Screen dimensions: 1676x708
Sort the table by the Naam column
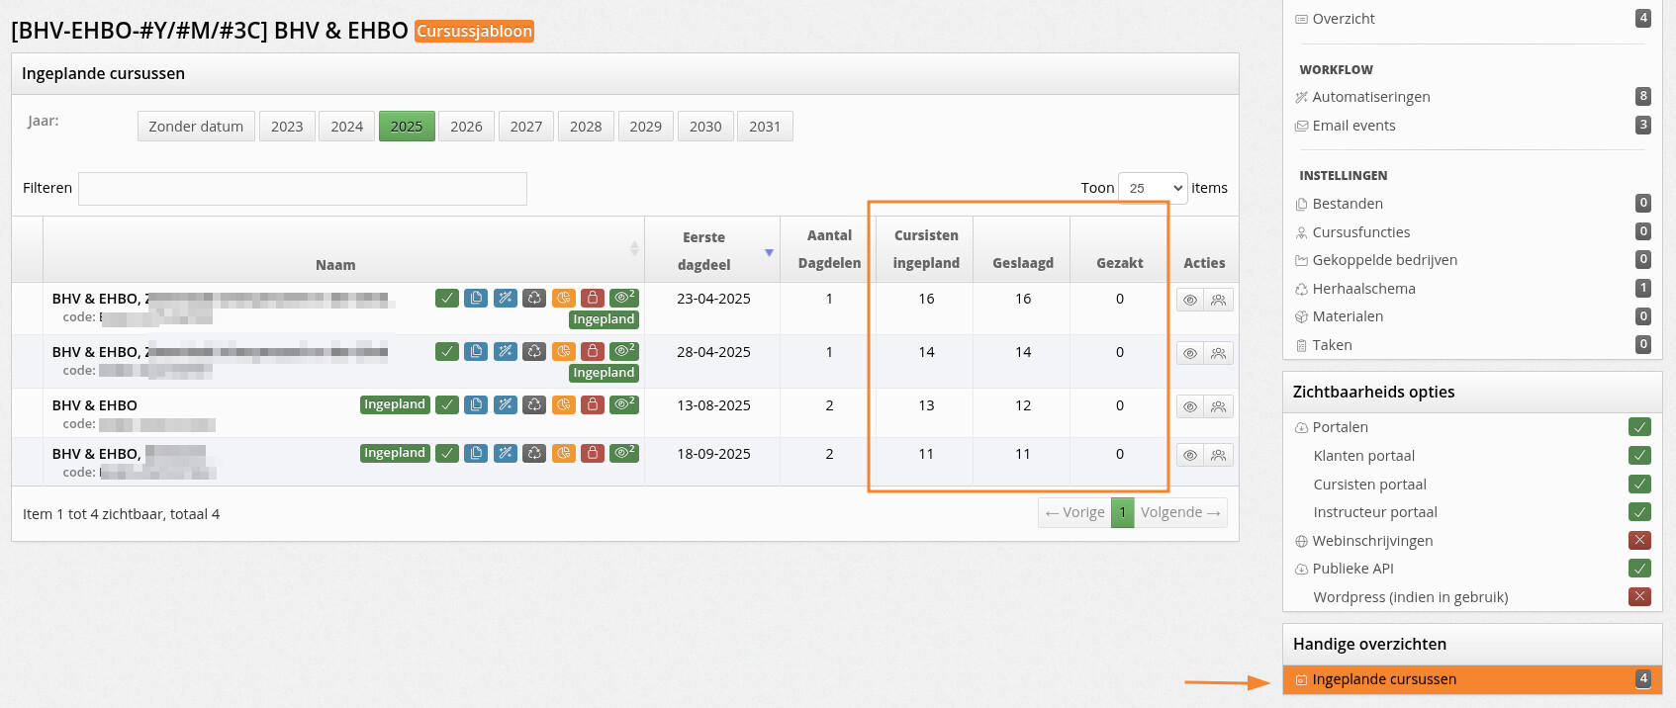[x=336, y=264]
